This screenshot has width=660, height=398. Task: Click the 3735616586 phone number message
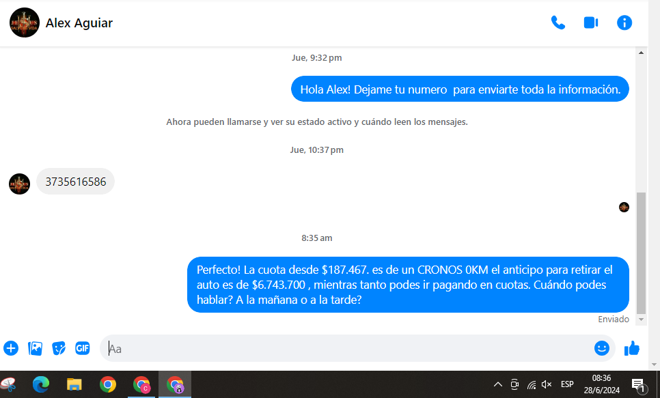(x=75, y=182)
